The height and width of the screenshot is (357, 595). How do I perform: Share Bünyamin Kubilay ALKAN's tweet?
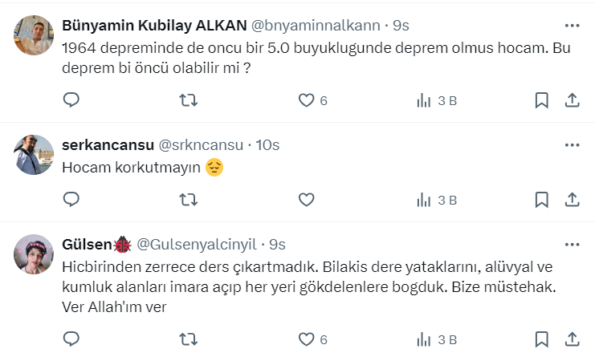[x=573, y=100]
